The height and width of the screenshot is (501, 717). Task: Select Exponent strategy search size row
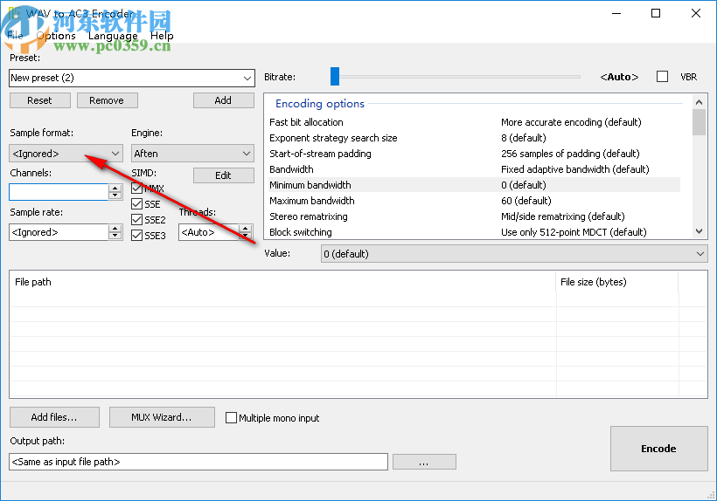pos(475,138)
